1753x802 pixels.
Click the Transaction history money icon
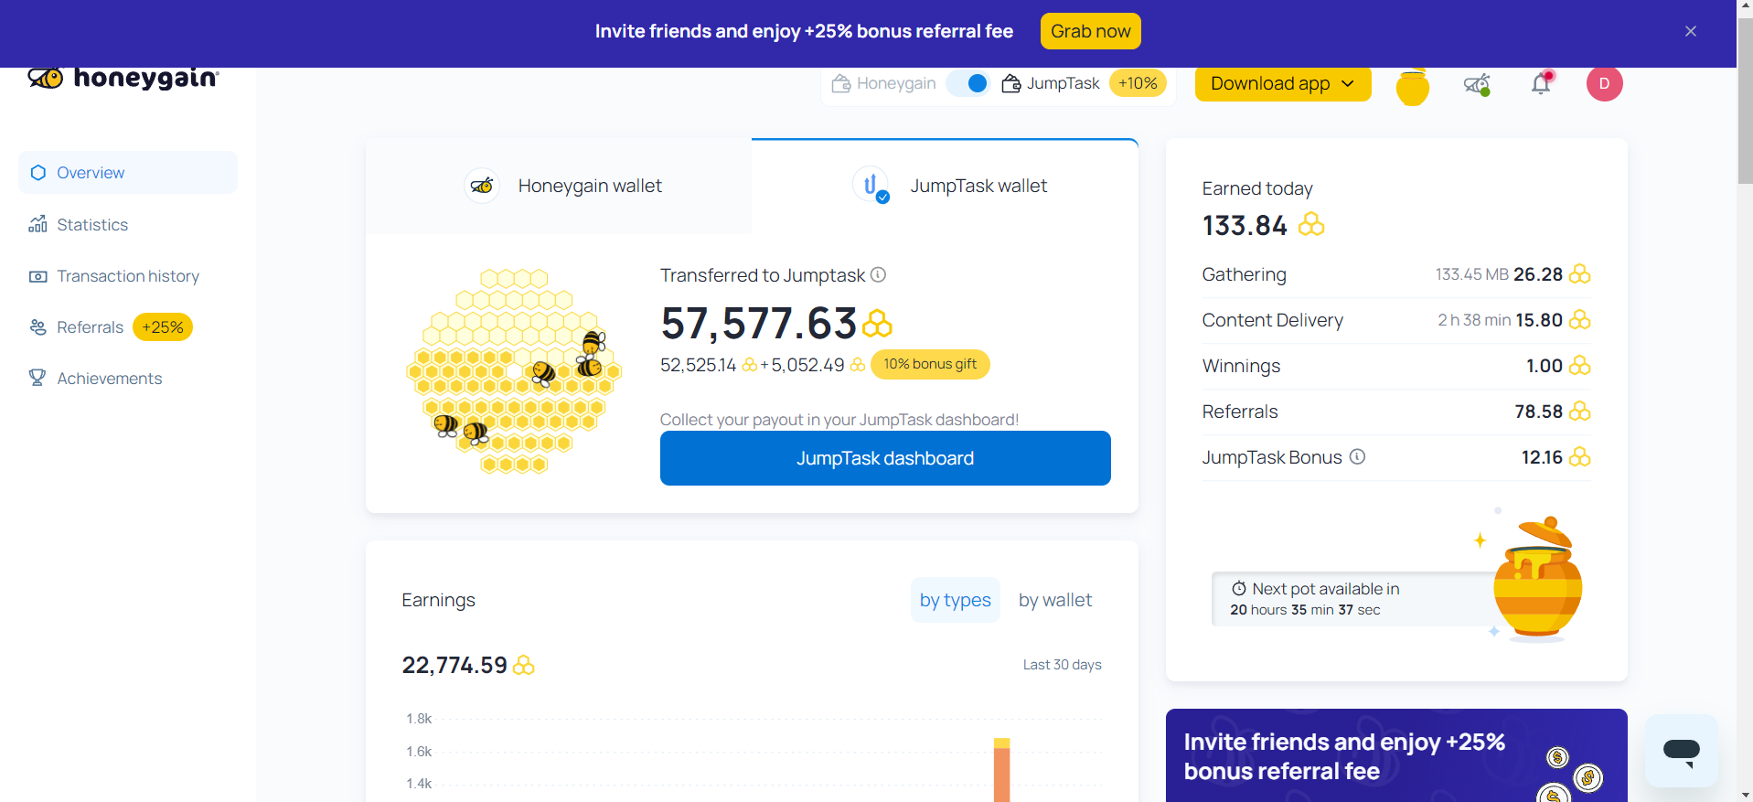pos(37,276)
